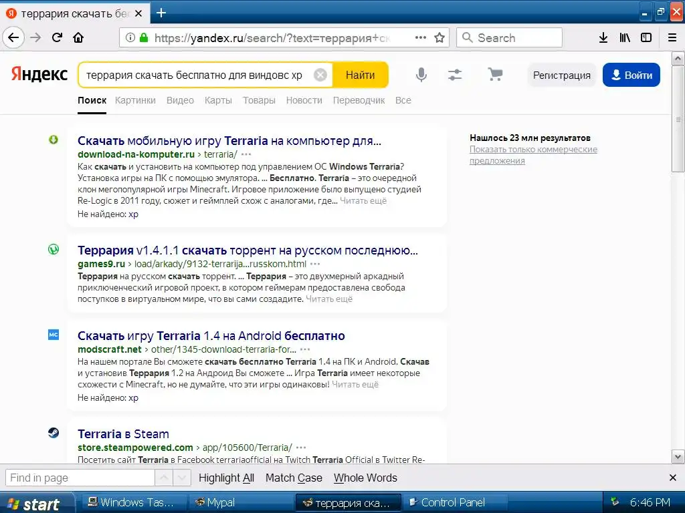Open the Все services tab
This screenshot has width=685, height=513.
[x=403, y=100]
